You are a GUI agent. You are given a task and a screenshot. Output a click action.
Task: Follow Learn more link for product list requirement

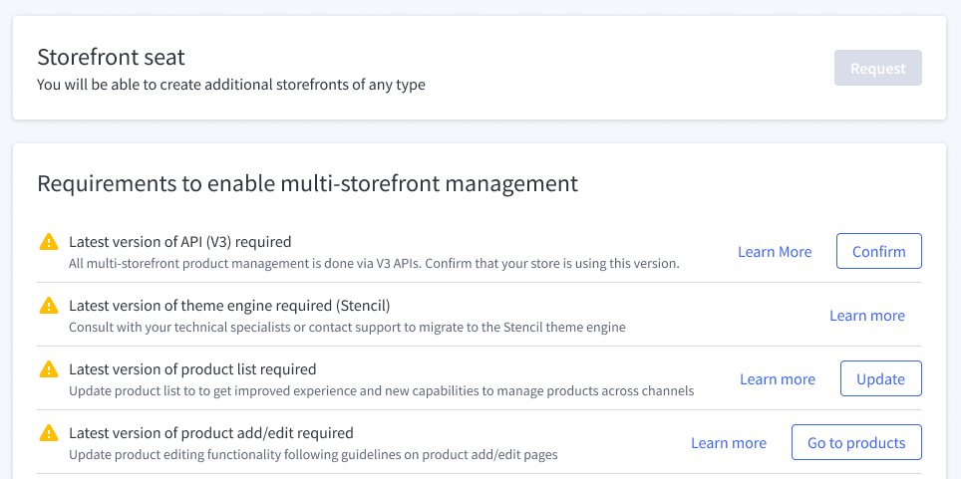click(778, 379)
